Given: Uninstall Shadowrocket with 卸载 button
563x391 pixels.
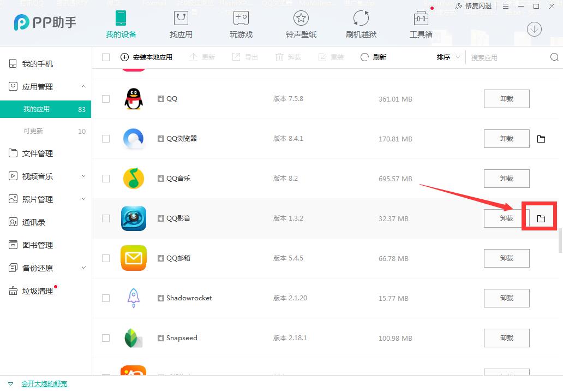Looking at the screenshot, I should (507, 298).
